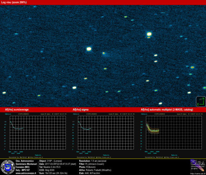
Task: Open the http://cara.uai.it link under CARA logo
Action: (x=198, y=174)
